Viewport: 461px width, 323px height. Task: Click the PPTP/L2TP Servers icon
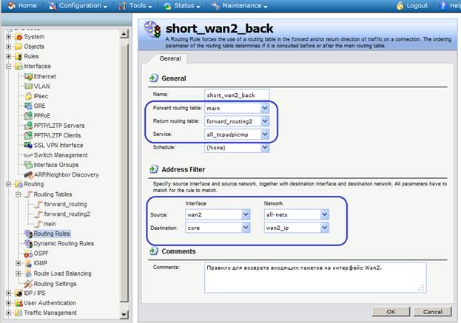tap(28, 126)
